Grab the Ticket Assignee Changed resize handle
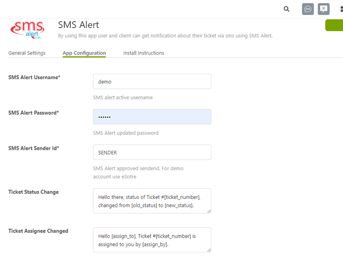Viewport: 343px width, 257px height. pos(209,250)
